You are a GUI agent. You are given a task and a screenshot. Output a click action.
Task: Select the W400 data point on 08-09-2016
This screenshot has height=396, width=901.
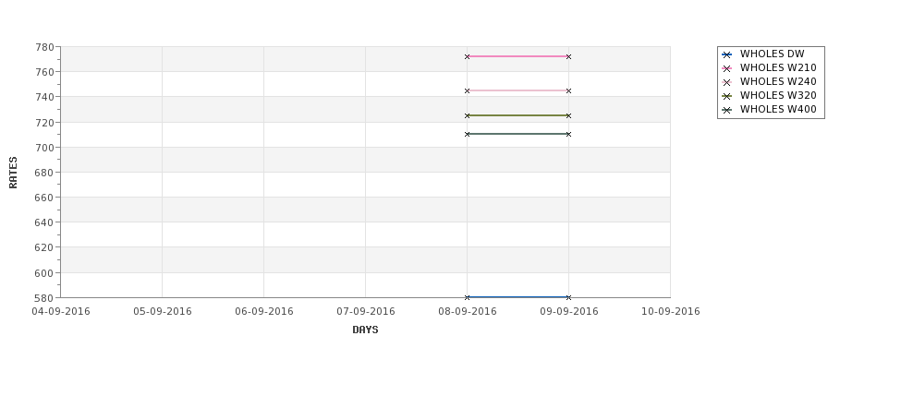click(x=468, y=134)
